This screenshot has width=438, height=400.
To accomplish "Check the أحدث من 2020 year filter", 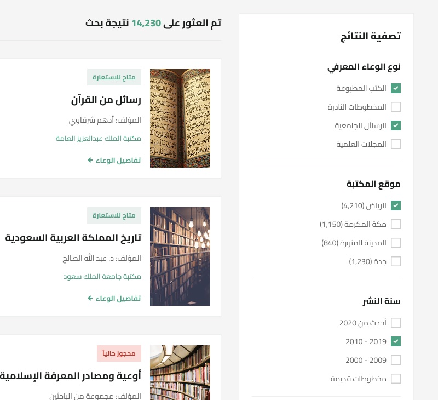I will point(395,323).
